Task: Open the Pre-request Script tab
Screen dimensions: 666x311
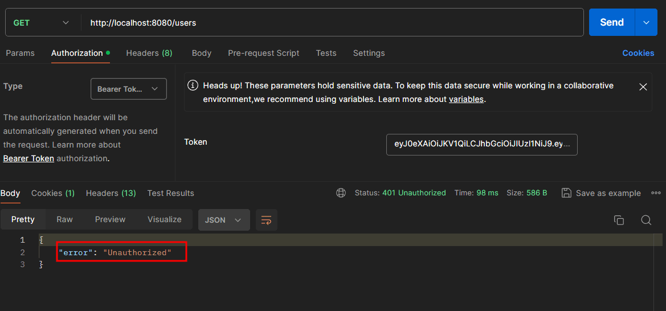Action: click(263, 53)
